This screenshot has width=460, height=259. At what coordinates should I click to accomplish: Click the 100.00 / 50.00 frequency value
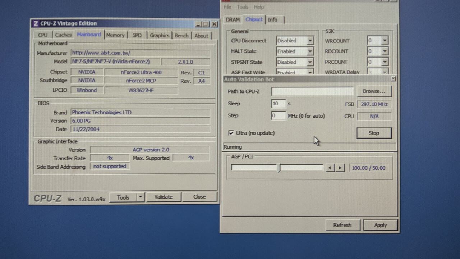coord(369,168)
